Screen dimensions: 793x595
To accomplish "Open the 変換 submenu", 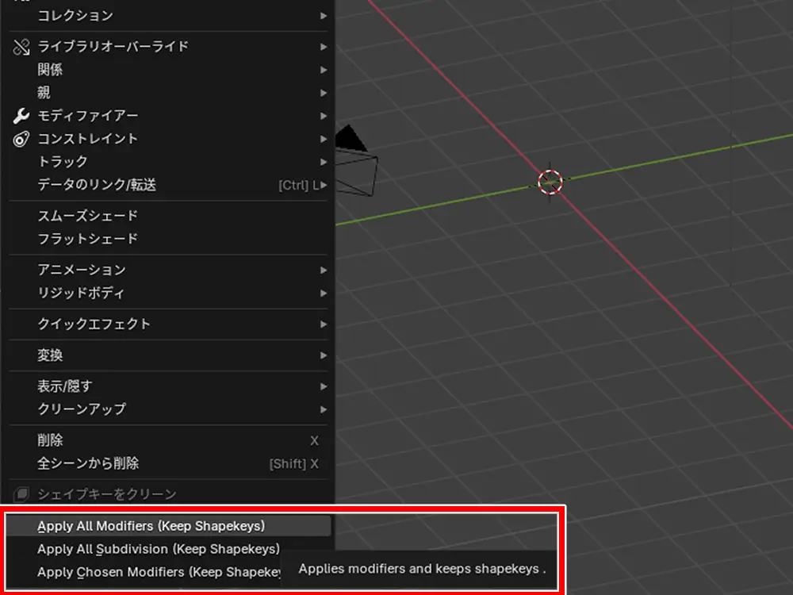I will tap(51, 355).
